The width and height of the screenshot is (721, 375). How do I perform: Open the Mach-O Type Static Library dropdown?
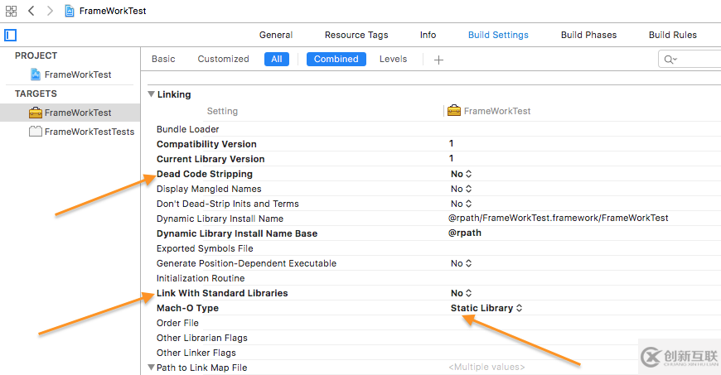(x=486, y=308)
